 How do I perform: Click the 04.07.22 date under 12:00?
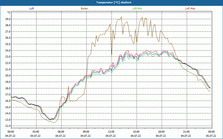pyautogui.click(x=111, y=136)
